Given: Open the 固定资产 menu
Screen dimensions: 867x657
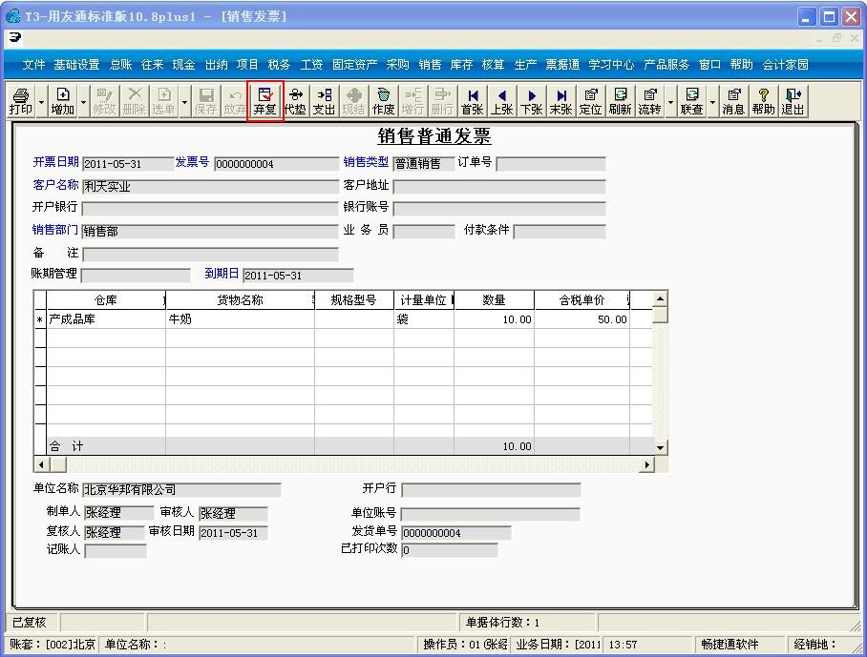Looking at the screenshot, I should point(354,65).
